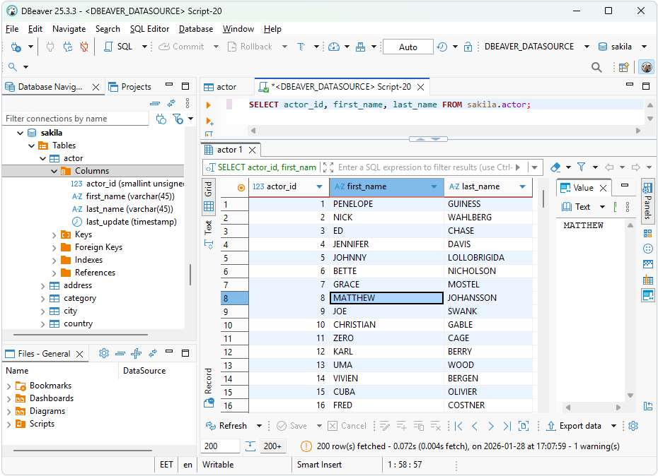Screen dimensions: 658x476
Task: Open result grid settings gear icon
Action: point(635,426)
